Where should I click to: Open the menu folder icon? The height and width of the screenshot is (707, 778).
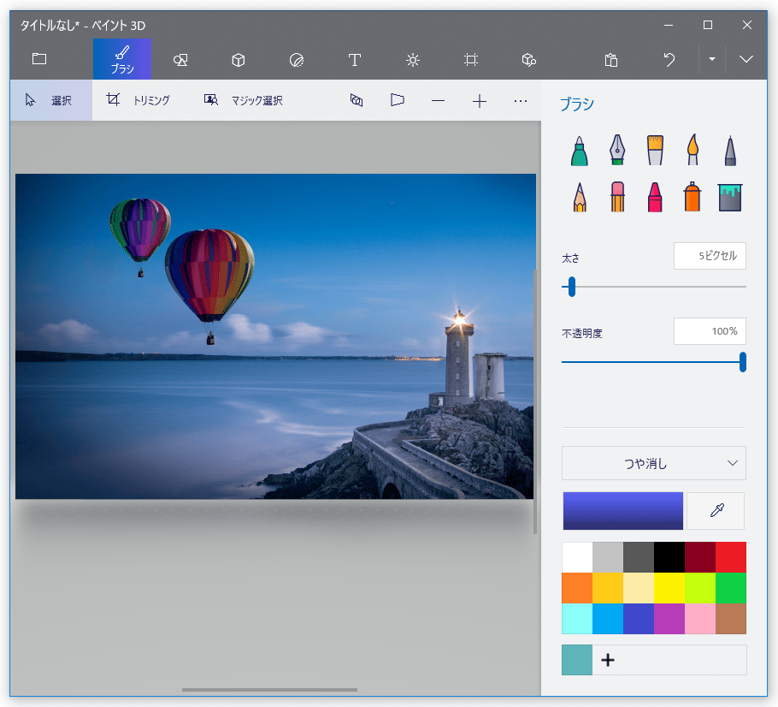coord(39,59)
